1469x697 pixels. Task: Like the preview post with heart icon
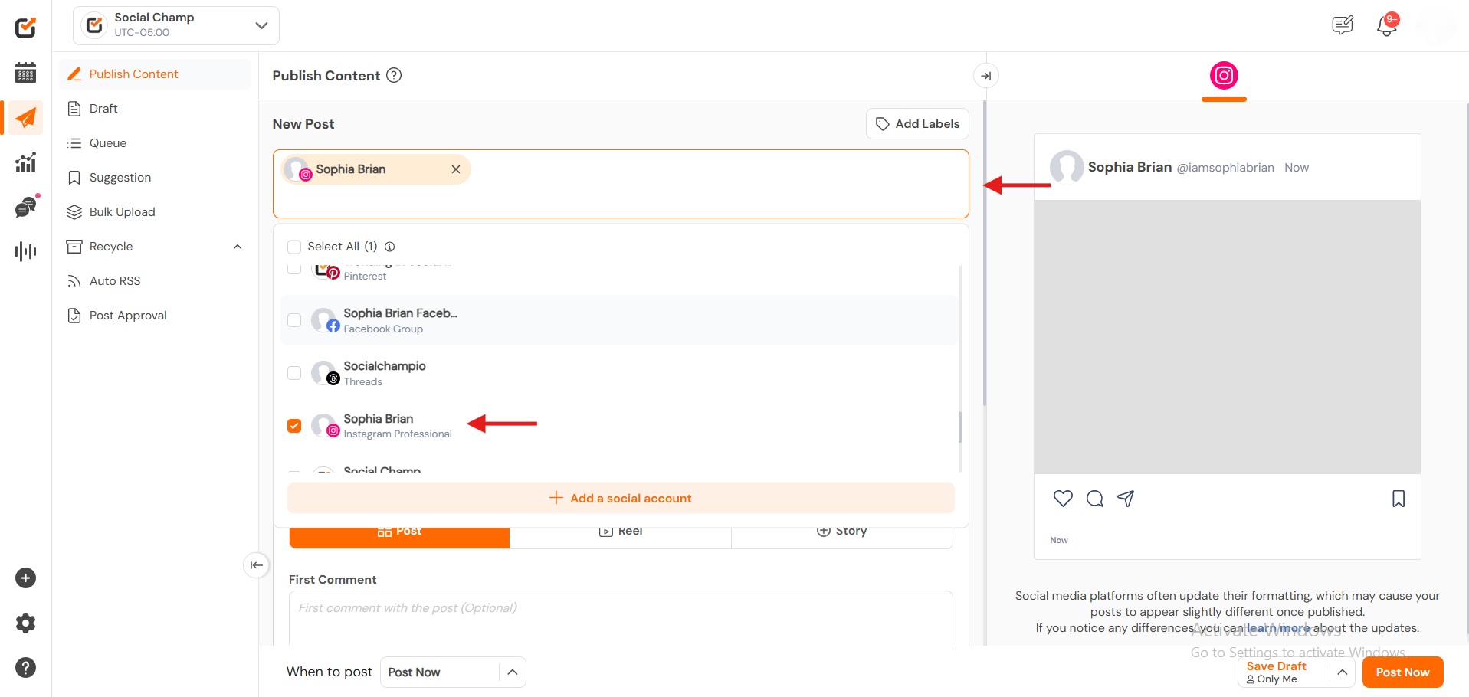pos(1063,499)
